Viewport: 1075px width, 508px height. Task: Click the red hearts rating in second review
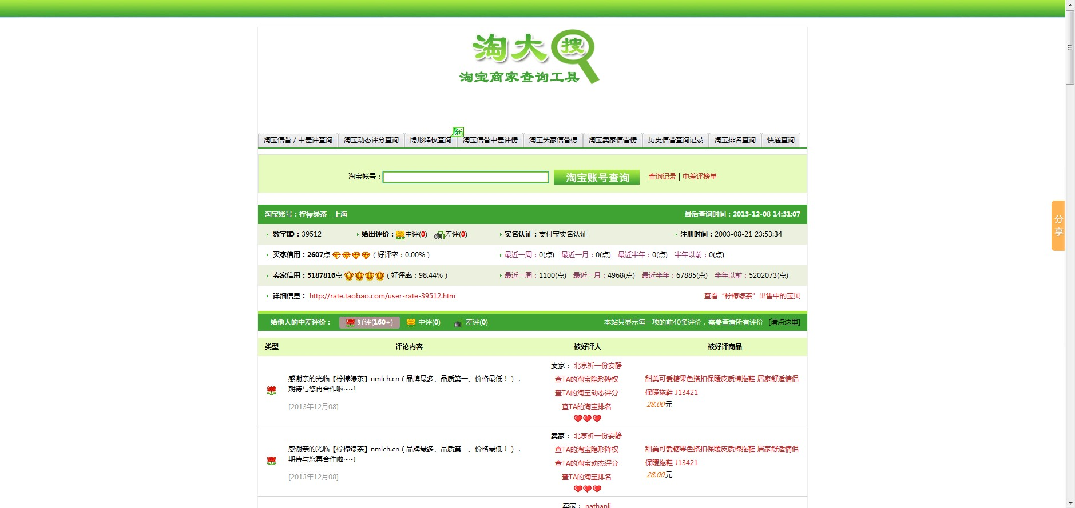point(588,489)
